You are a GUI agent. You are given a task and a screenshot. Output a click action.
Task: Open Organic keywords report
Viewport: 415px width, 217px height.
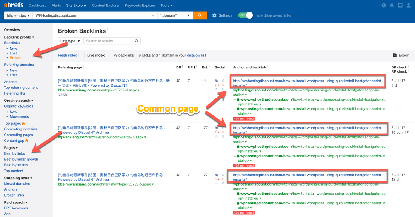(x=18, y=106)
